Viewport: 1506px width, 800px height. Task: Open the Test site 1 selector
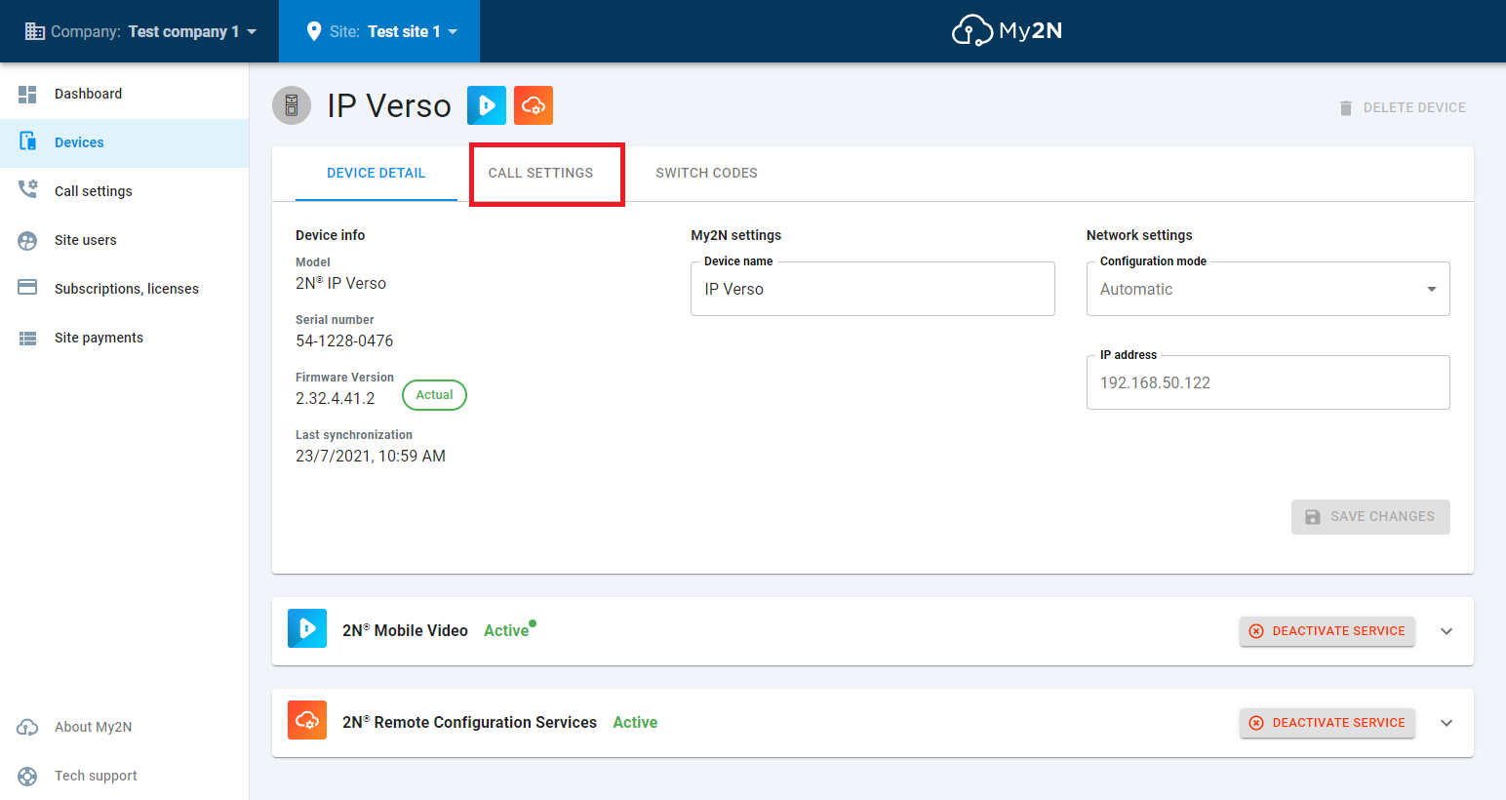coord(379,30)
